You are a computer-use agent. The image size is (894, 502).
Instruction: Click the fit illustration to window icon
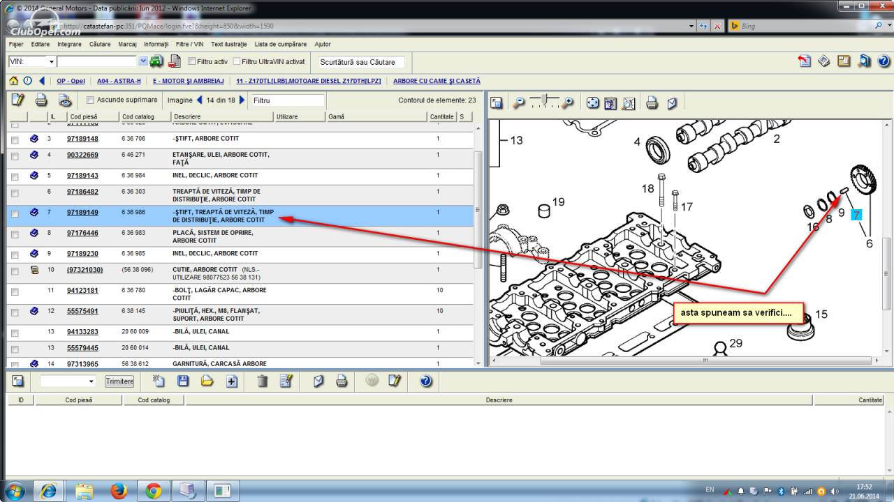point(610,103)
